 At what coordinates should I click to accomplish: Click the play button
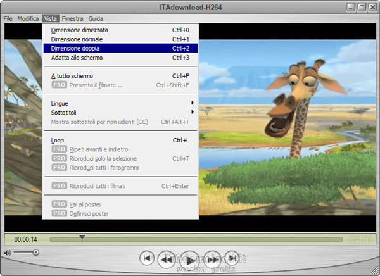pyautogui.click(x=190, y=261)
